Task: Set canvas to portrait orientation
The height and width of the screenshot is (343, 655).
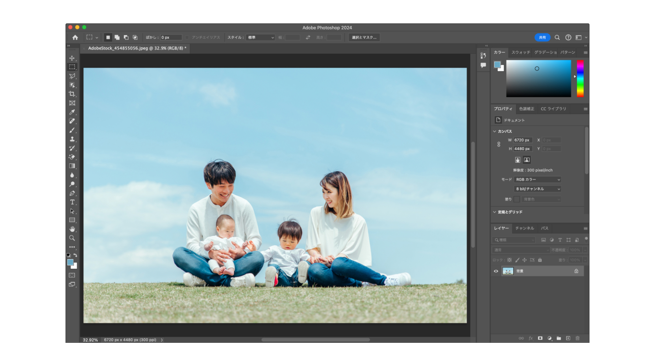Action: [x=517, y=160]
